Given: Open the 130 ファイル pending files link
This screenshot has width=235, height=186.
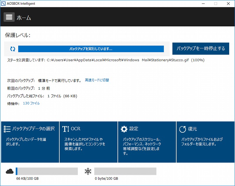Looking at the screenshot, I should [31, 103].
